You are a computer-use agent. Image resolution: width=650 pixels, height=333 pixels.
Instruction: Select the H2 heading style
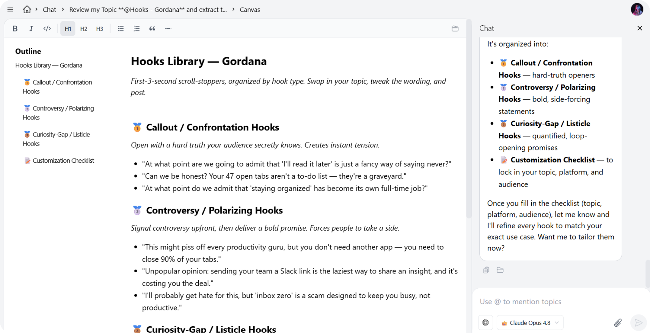point(84,28)
